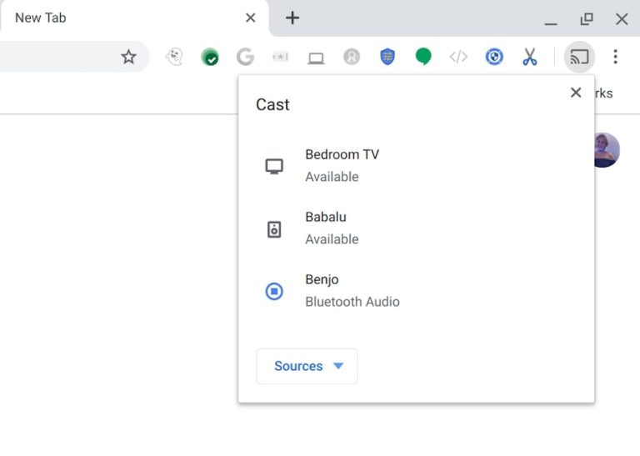This screenshot has height=456, width=640.
Task: Click the Cast toolbar icon
Action: (x=579, y=57)
